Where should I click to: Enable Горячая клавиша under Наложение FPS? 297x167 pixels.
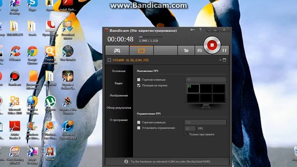(139, 80)
